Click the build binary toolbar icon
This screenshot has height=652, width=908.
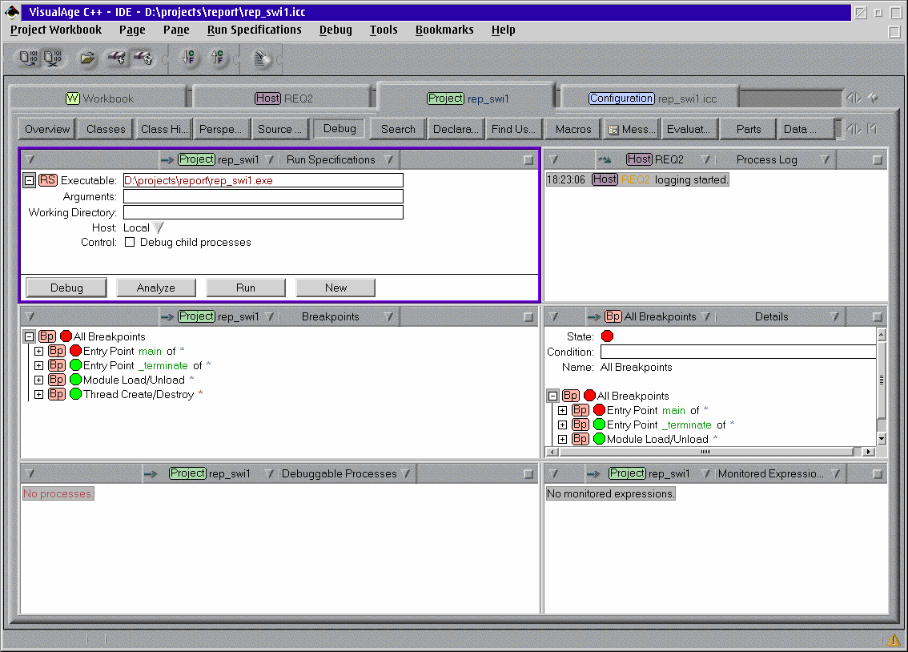[28, 58]
